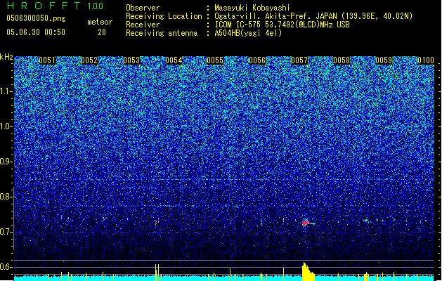
Task: Click the Receiving Location label
Action: (x=164, y=16)
